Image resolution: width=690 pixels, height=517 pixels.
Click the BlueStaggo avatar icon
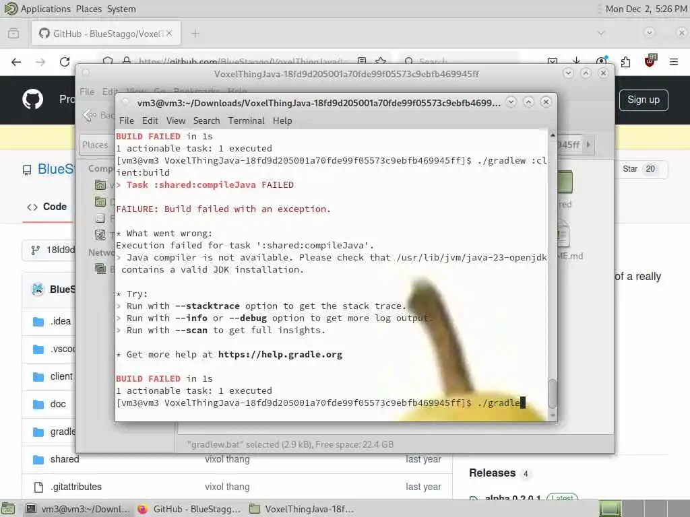tap(38, 289)
